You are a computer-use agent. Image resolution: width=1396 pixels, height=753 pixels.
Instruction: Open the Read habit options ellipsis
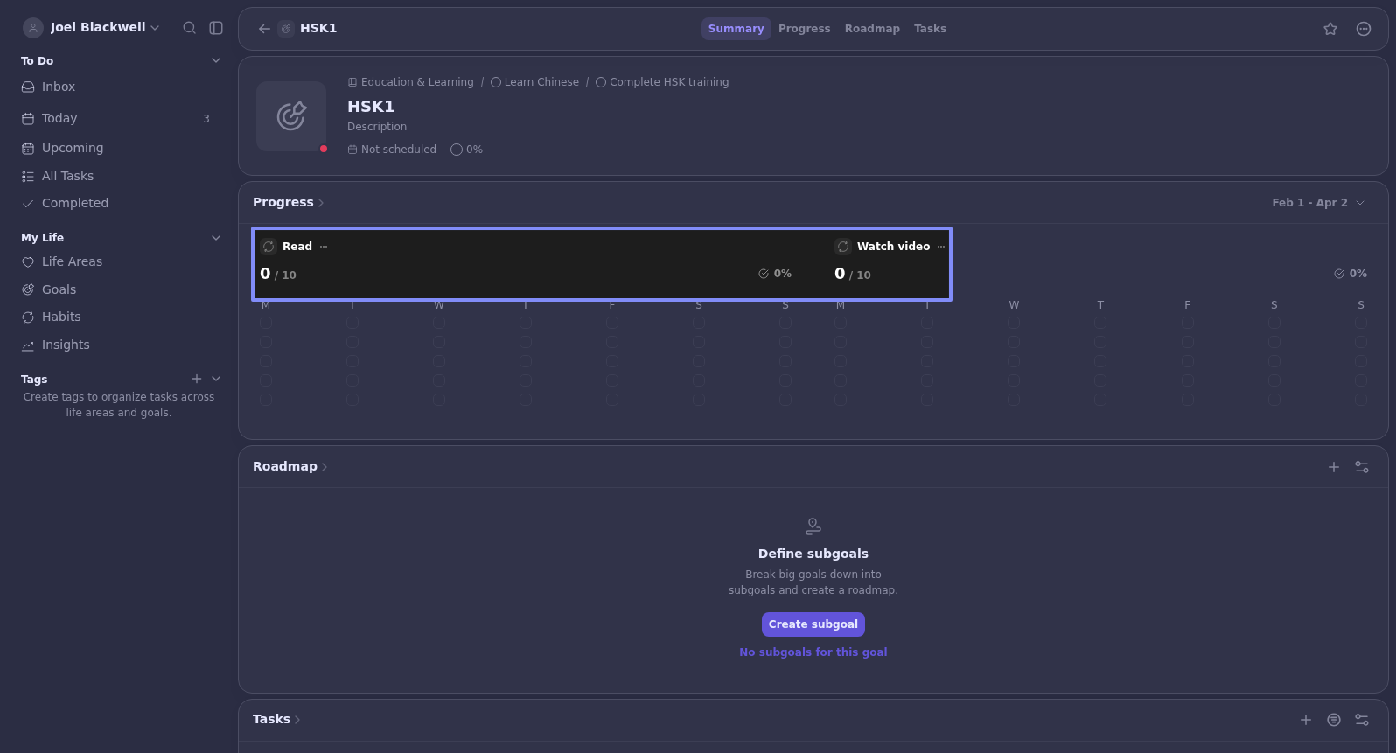tap(324, 247)
